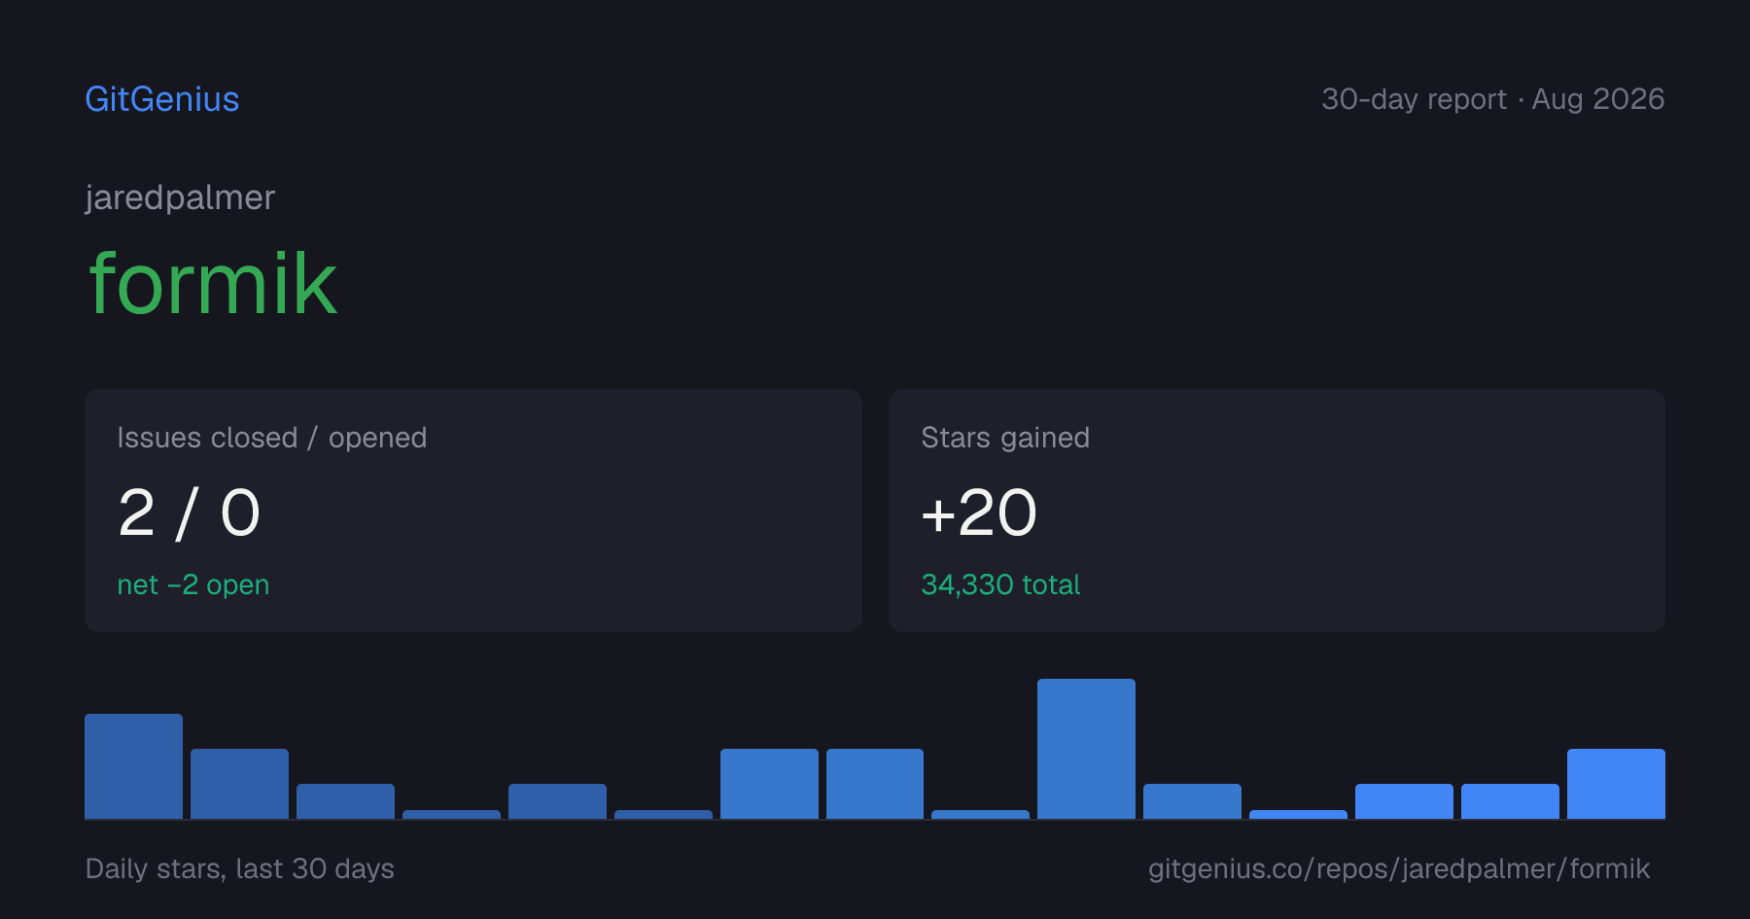Click the Issues closed / opened card

473,511
